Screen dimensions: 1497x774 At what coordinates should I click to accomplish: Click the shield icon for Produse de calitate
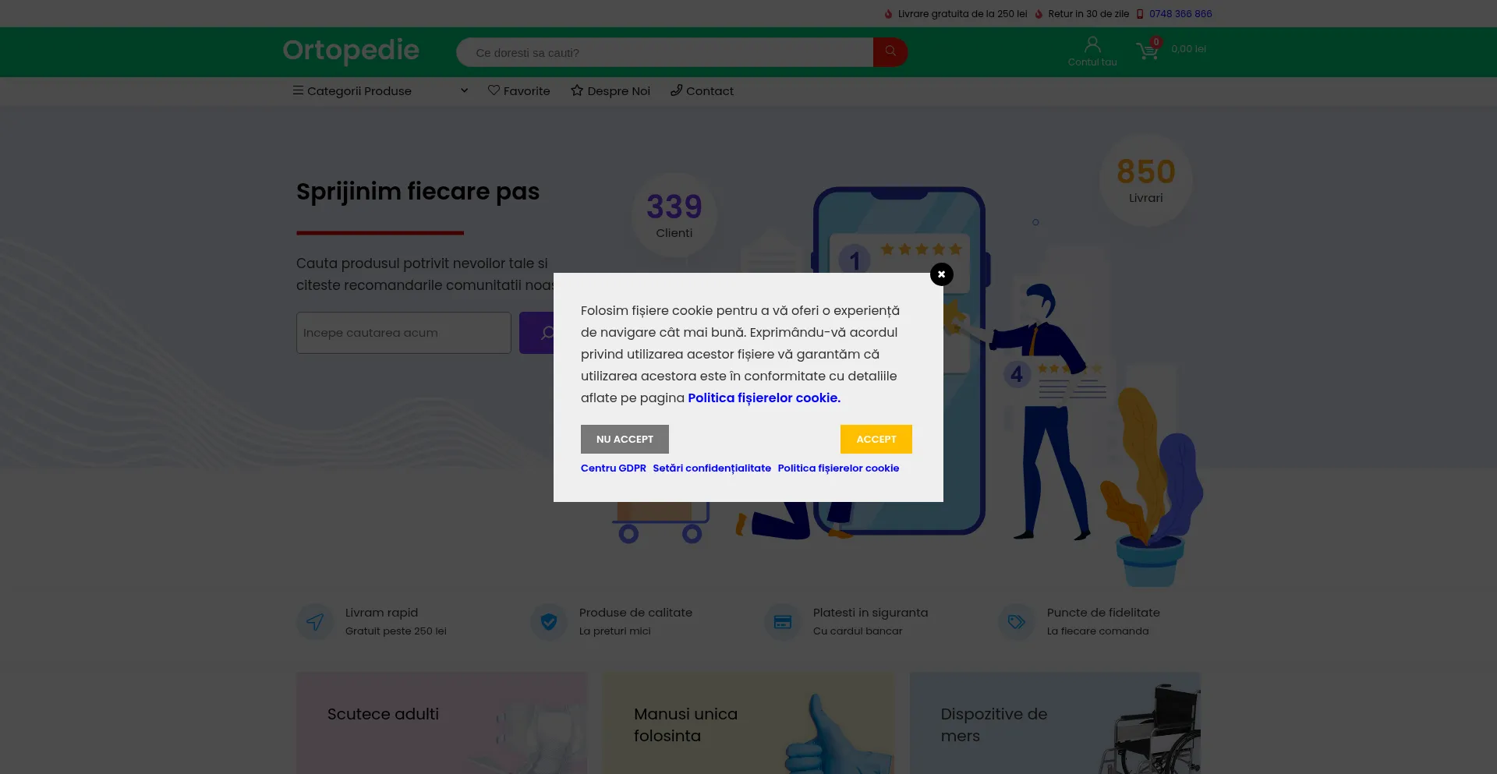pyautogui.click(x=548, y=621)
